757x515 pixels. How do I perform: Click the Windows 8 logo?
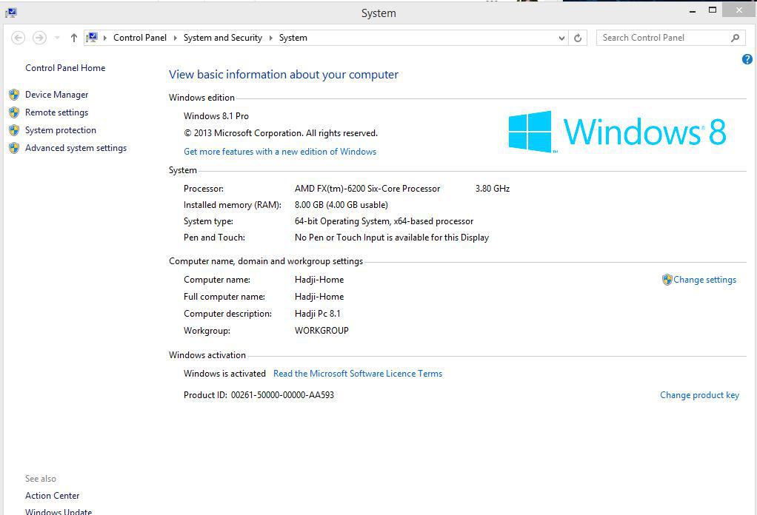tap(617, 132)
